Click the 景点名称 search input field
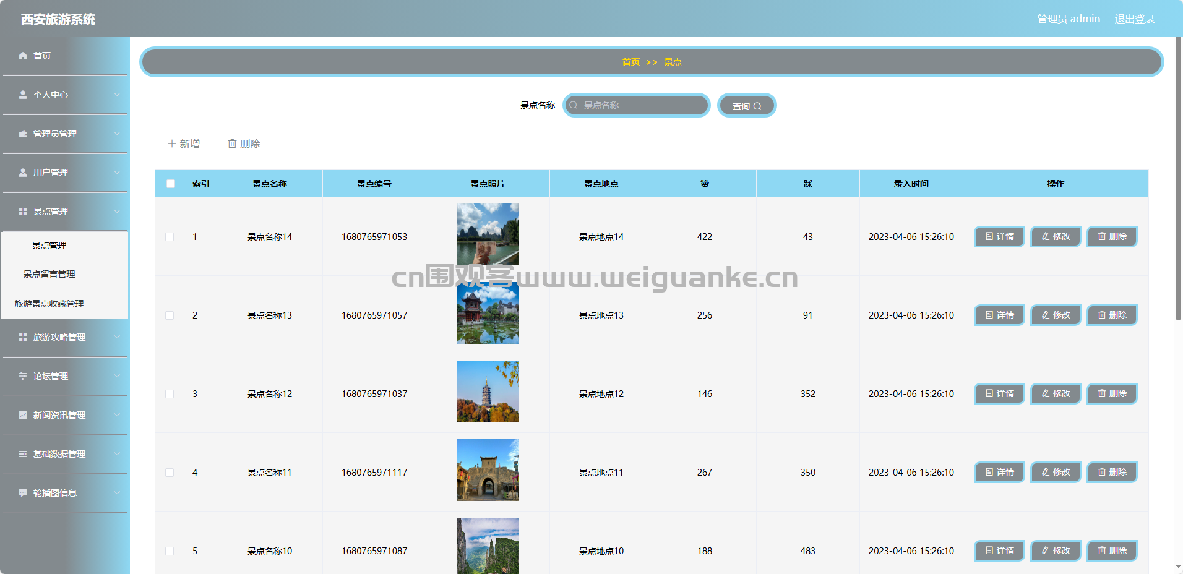1183x574 pixels. 637,105
